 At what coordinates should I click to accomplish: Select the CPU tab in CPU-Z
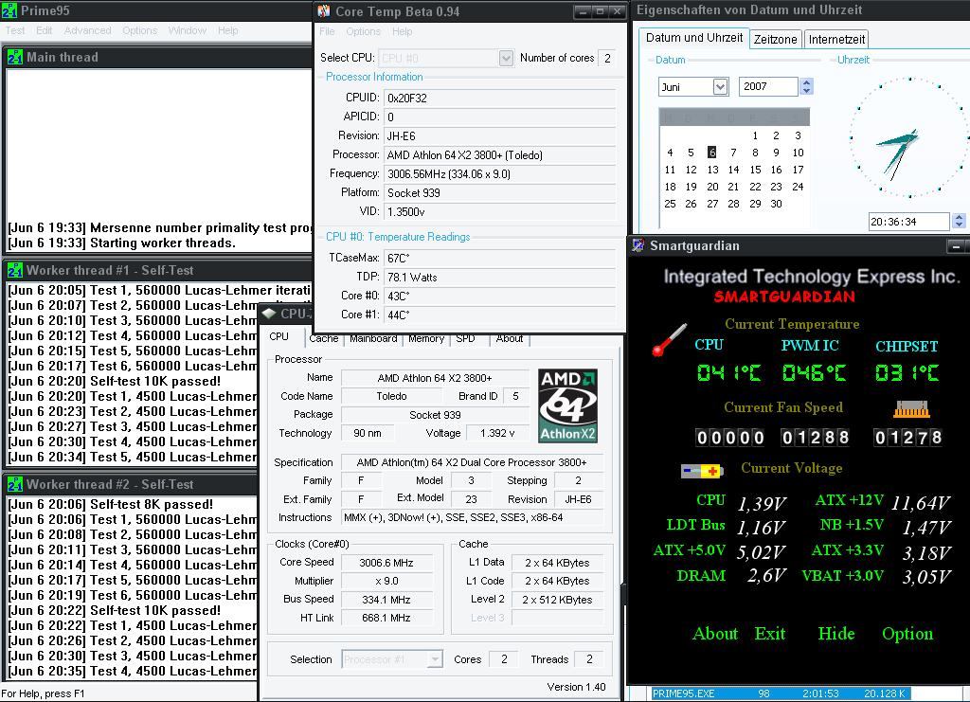coord(279,336)
